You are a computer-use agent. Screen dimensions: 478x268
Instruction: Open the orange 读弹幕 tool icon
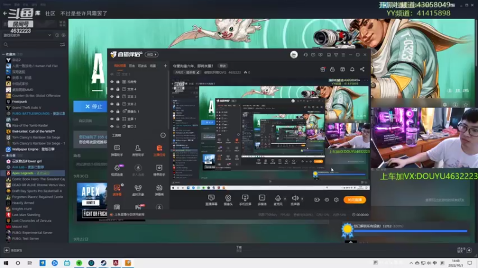click(x=117, y=190)
